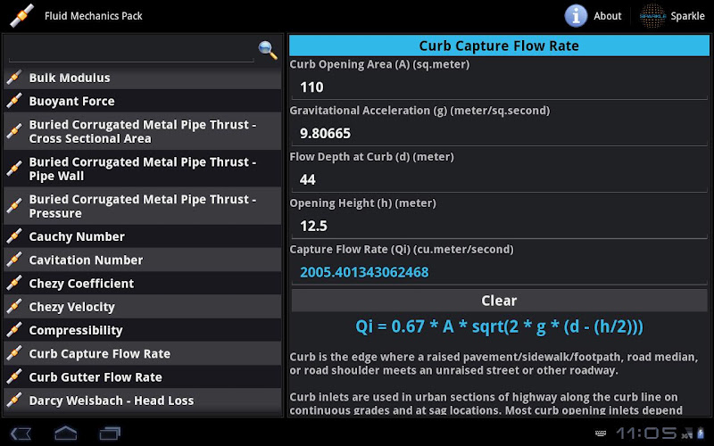The width and height of the screenshot is (714, 446).
Task: Focus the Gravitational Acceleration input
Action: (x=497, y=134)
